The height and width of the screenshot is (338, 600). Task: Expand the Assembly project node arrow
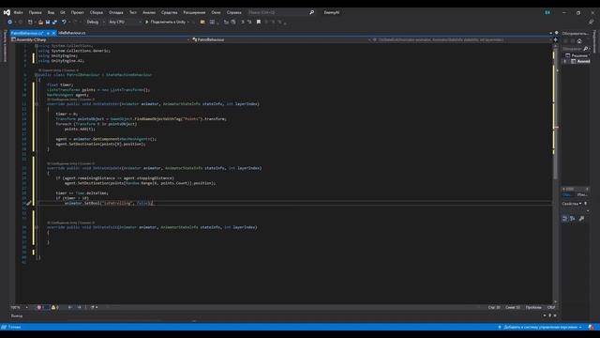coord(564,61)
